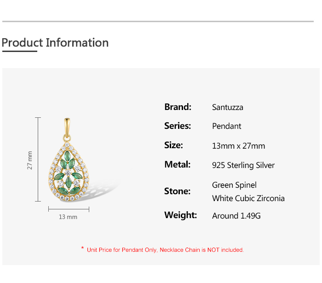Select the Series label
The width and height of the screenshot is (322, 283).
[178, 126]
